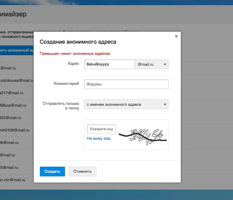This screenshot has width=233, height=200.
Task: Select the background row ending rodnikovaa@mail.ru
Action: pyautogui.click(x=17, y=81)
